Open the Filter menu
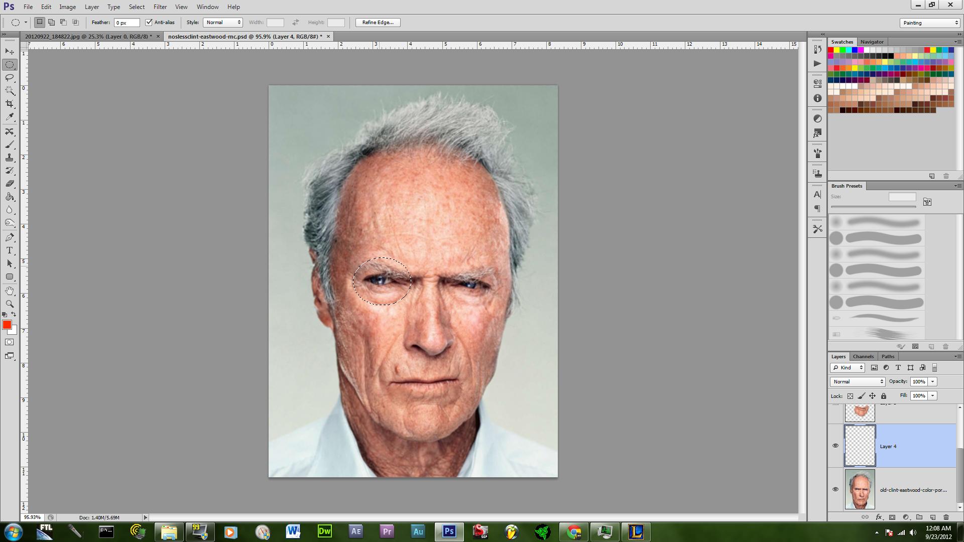 [160, 7]
